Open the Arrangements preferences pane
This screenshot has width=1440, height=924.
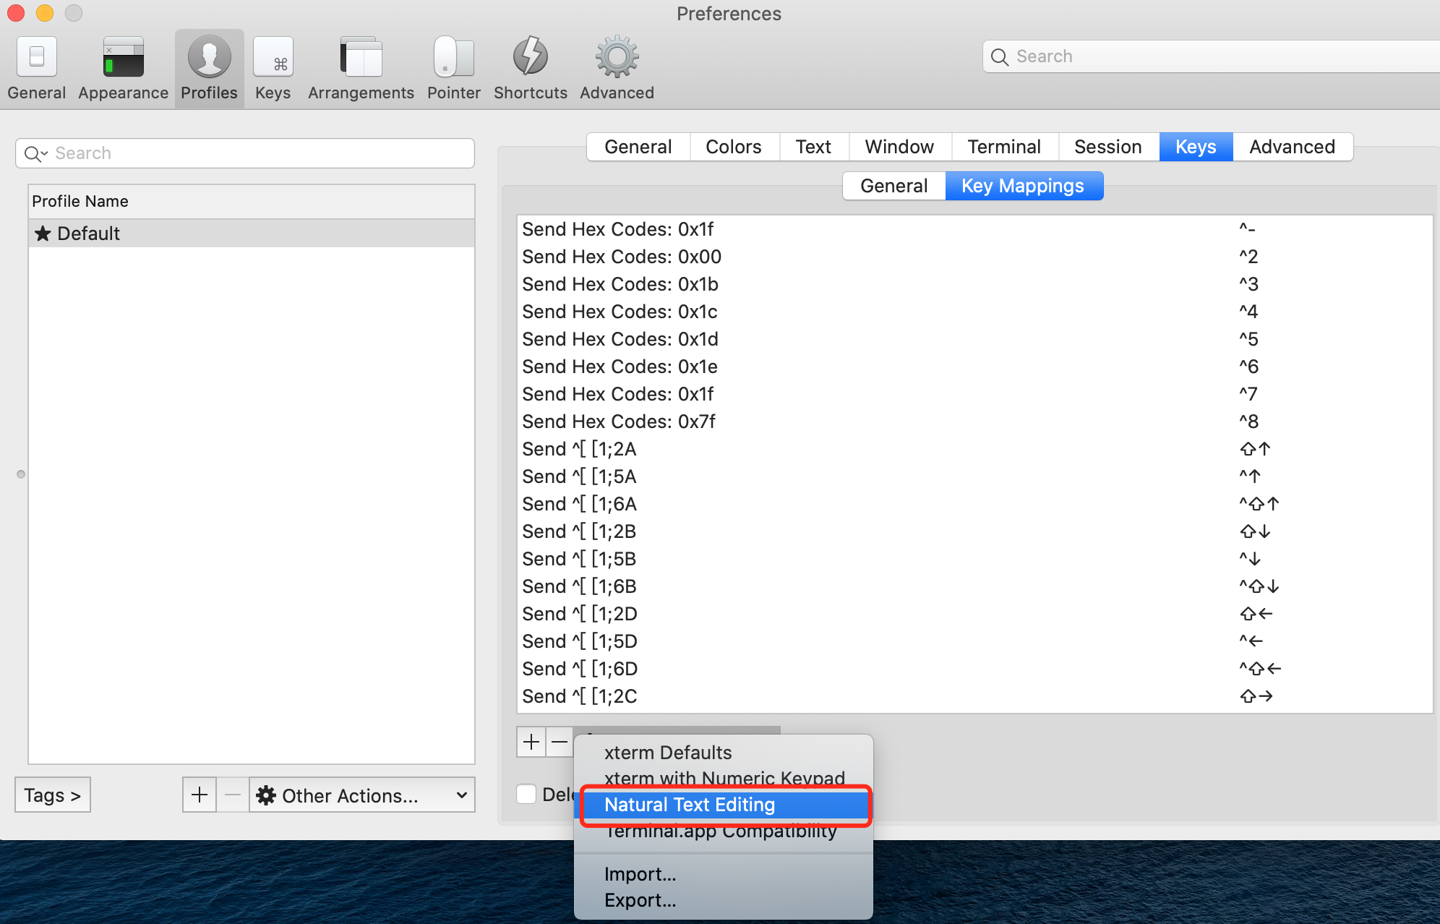click(x=361, y=69)
